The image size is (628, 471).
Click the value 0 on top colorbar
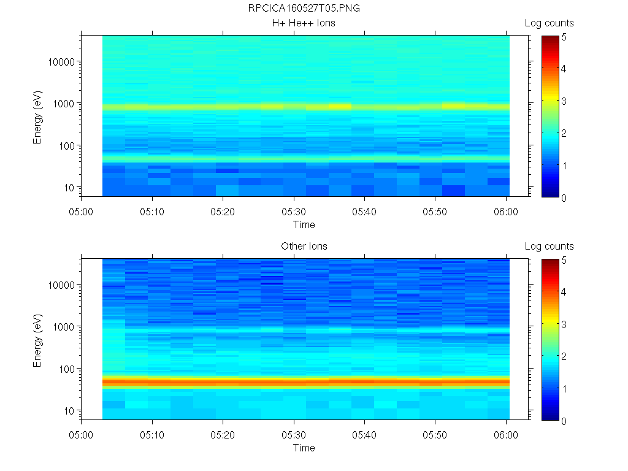point(564,198)
